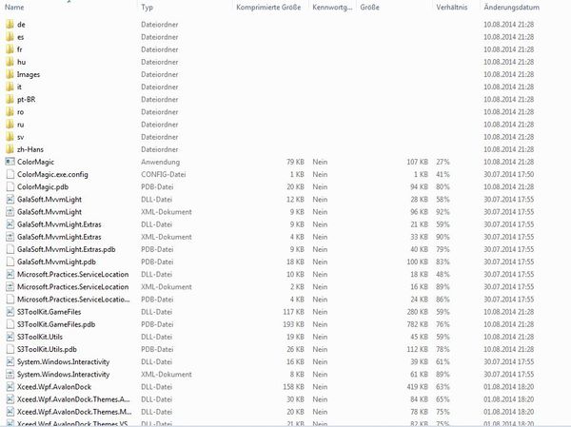Click the 'GalaSoft.MvvmLight.pdb' file name
571x427 pixels.
coord(56,262)
